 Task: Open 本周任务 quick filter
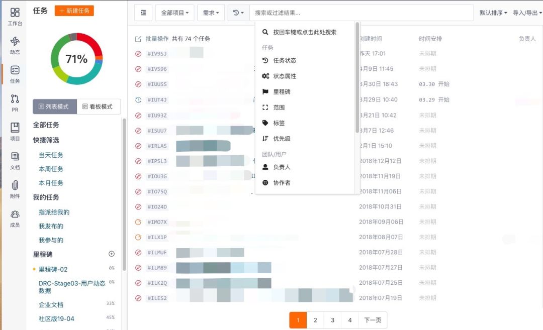[51, 169]
